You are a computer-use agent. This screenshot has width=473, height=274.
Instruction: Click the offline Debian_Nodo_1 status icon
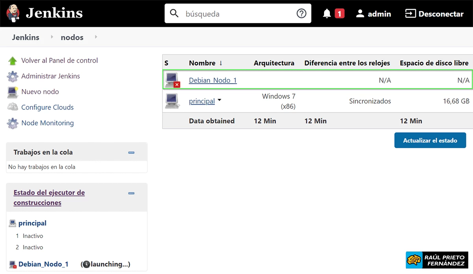click(172, 80)
